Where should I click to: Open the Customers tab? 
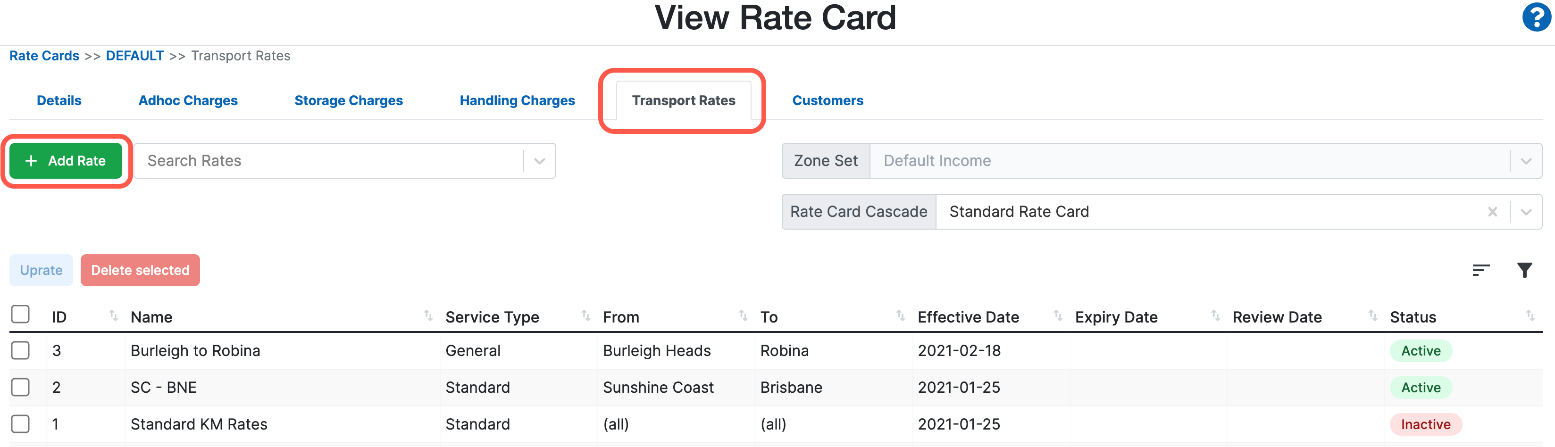click(x=828, y=100)
